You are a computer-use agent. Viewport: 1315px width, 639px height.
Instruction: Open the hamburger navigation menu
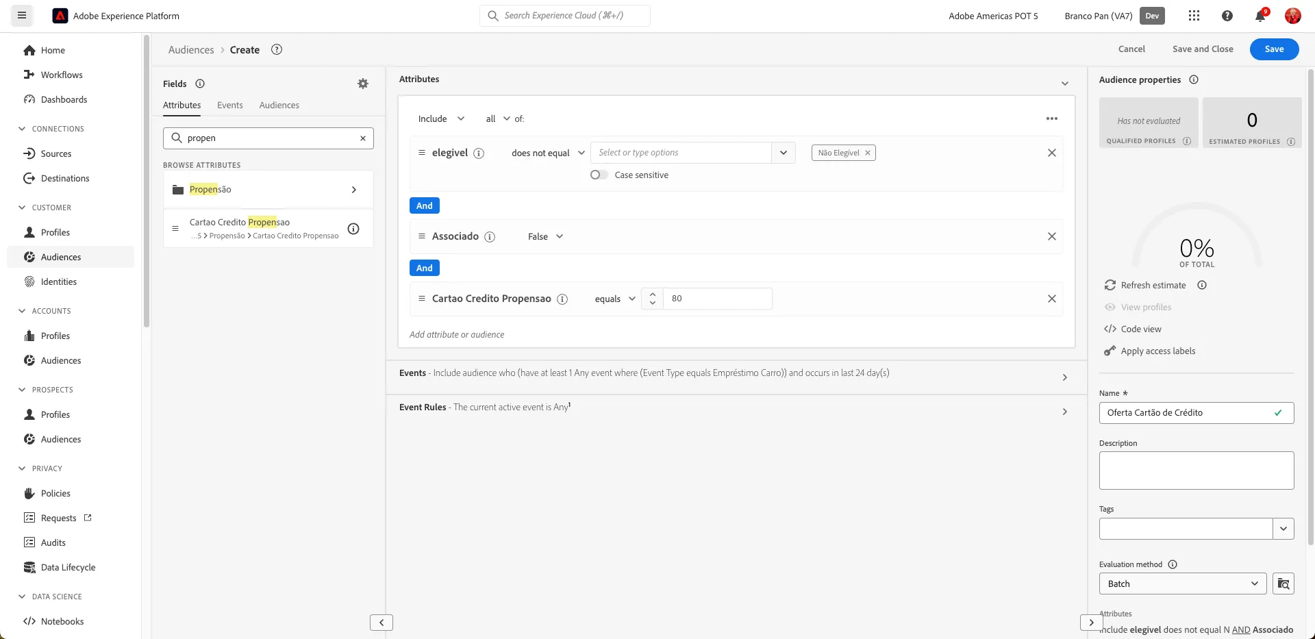(22, 15)
